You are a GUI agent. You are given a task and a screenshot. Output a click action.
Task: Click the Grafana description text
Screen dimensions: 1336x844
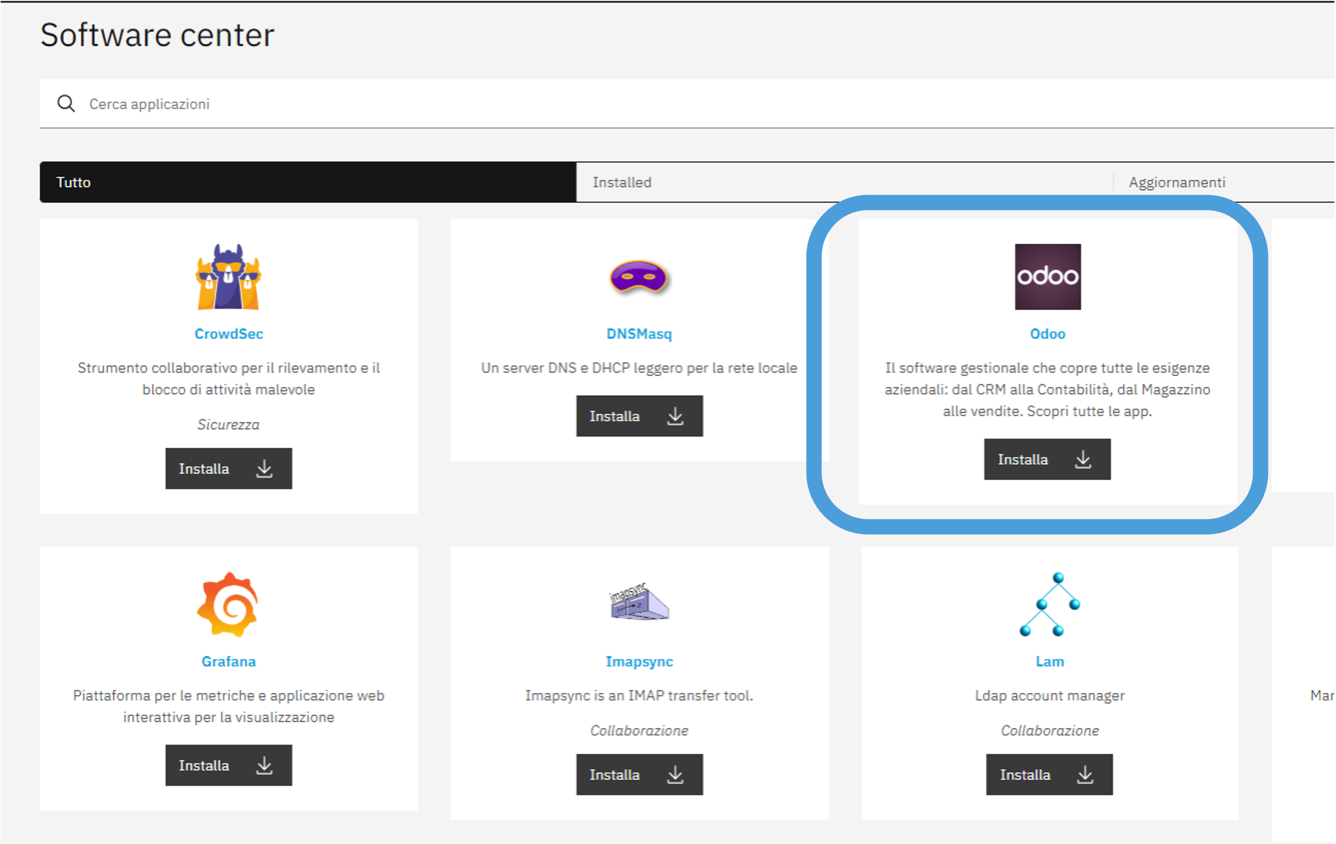tap(229, 707)
